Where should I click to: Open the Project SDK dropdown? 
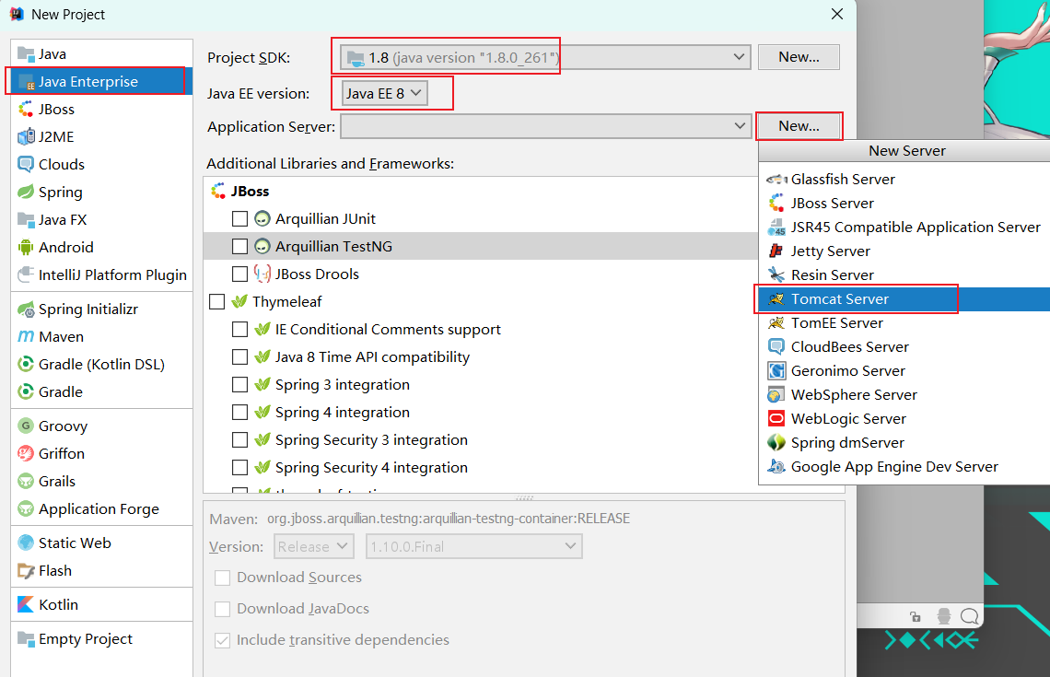pyautogui.click(x=545, y=58)
